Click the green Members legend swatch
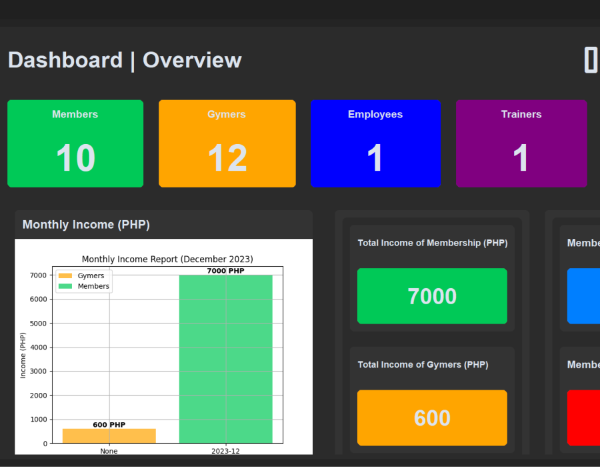 point(65,286)
